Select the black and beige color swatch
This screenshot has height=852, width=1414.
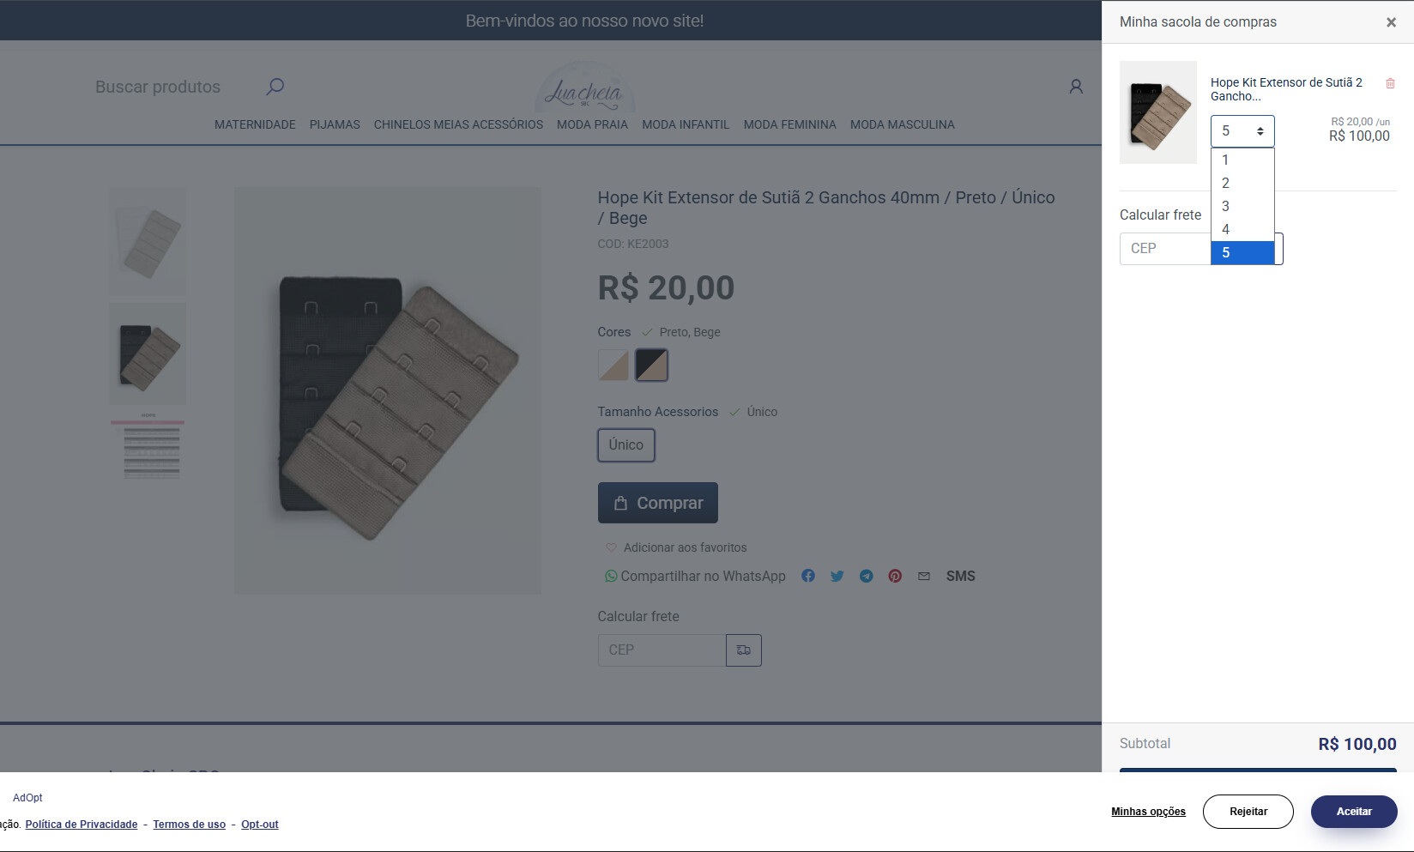click(x=651, y=366)
